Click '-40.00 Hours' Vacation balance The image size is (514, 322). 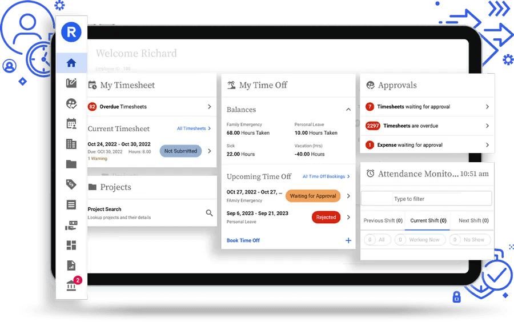(310, 154)
